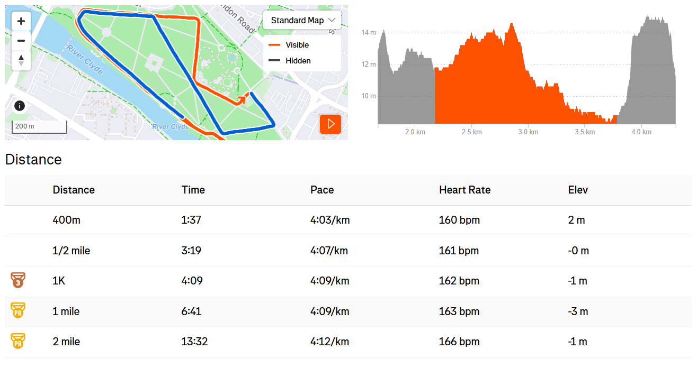Click the Pace column header

point(322,190)
